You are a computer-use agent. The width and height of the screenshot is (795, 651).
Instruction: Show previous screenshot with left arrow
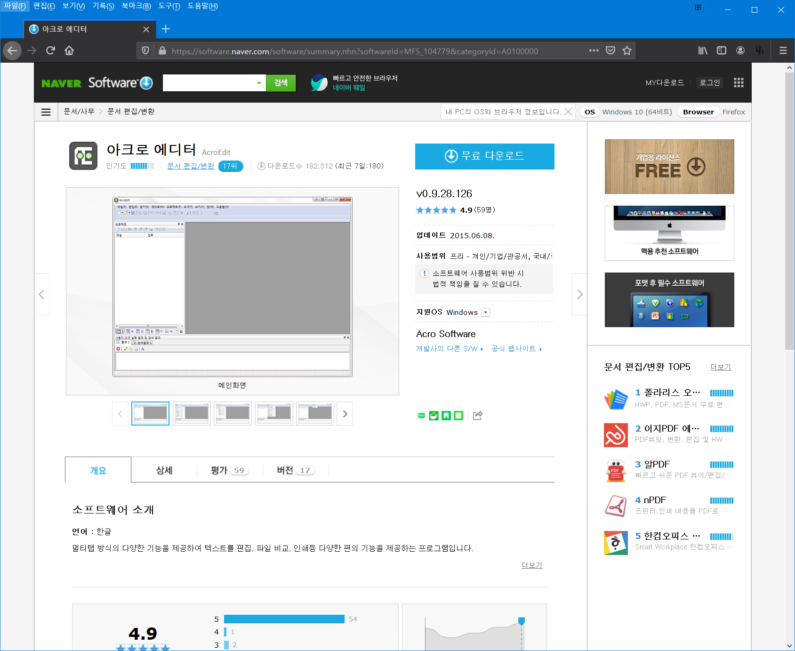(41, 294)
